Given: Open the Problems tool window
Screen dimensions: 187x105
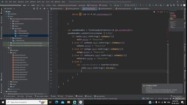Looking at the screenshot, I should (70, 96).
